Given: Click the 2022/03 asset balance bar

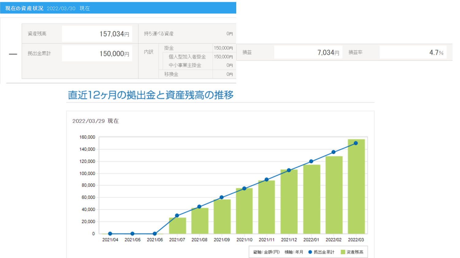Looking at the screenshot, I should click(x=356, y=187).
